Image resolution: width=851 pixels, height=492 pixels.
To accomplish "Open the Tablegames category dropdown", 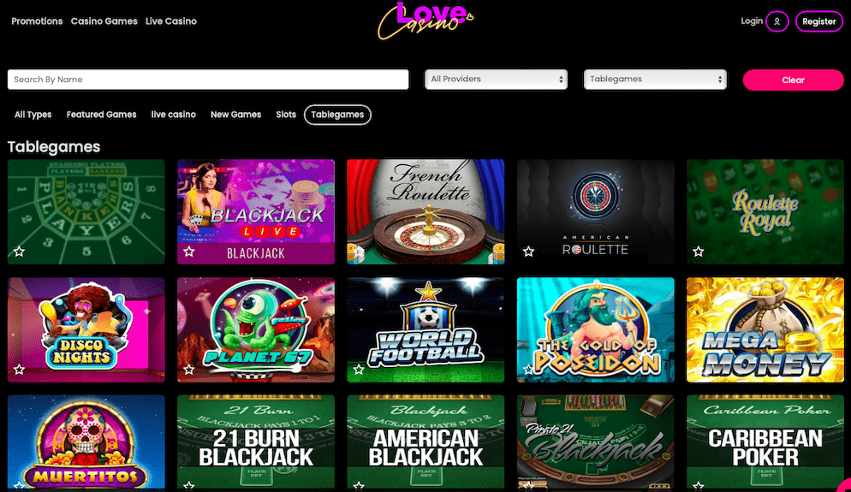I will click(x=655, y=80).
